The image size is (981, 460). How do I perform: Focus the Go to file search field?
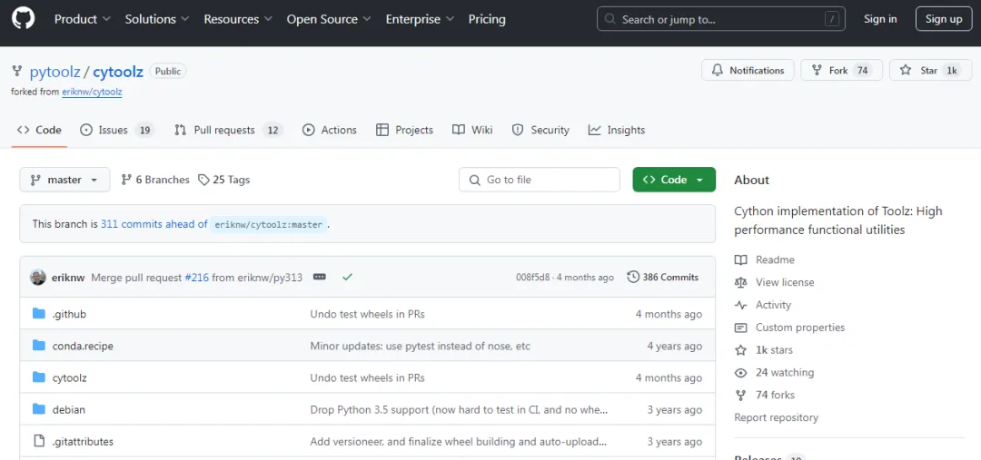click(x=540, y=180)
